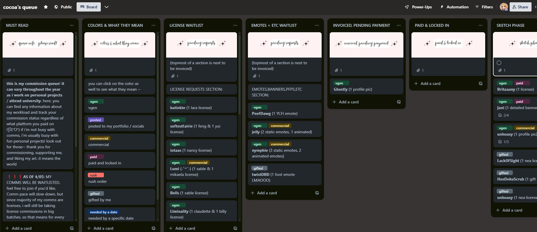Click the member avatar in header
Screen dimensions: 537x232
point(504,7)
